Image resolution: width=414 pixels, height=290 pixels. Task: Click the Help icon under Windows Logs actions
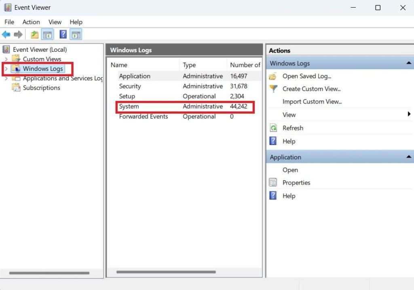pos(273,141)
